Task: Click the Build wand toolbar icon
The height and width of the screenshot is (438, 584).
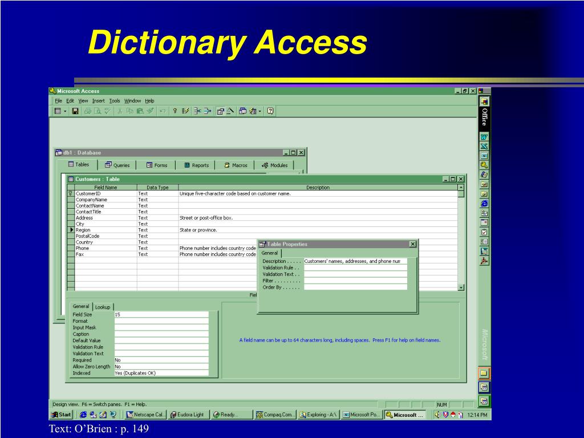Action: 230,111
